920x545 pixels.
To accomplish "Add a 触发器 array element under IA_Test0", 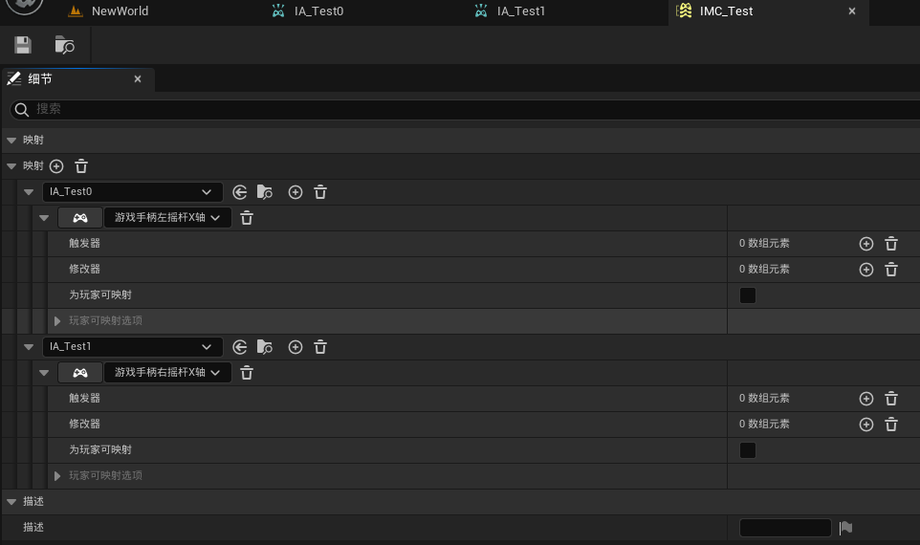I will [x=866, y=244].
